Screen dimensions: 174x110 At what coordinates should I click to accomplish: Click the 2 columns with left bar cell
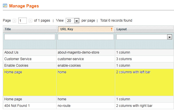145,82
